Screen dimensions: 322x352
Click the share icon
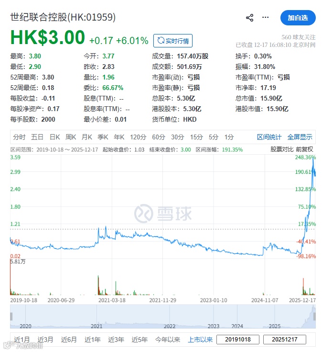(249, 18)
